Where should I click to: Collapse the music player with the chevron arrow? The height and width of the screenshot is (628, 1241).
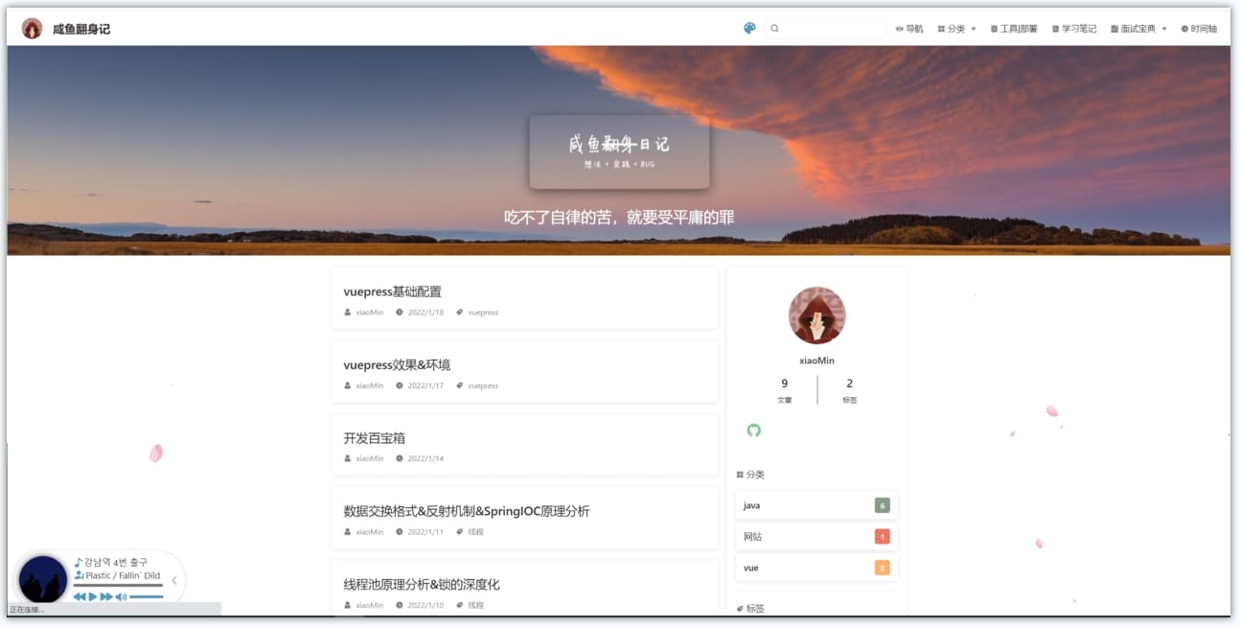[x=174, y=580]
